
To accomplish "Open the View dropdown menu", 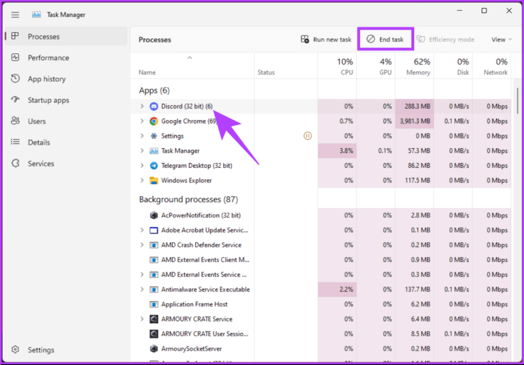I will pyautogui.click(x=501, y=40).
